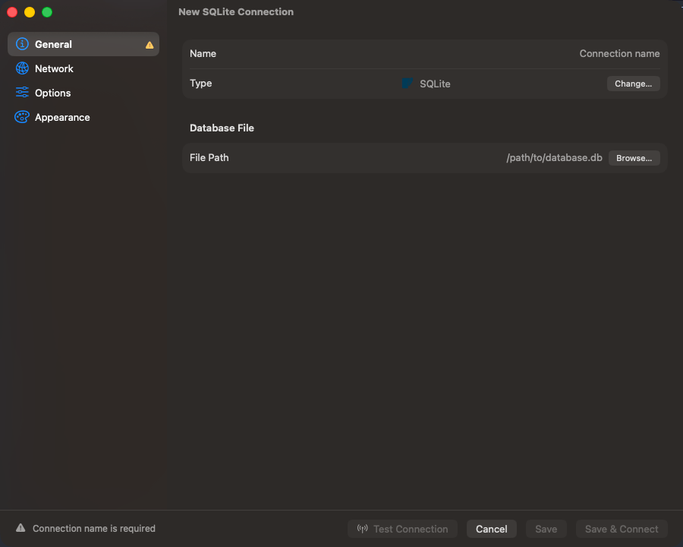The width and height of the screenshot is (683, 547).
Task: Click the Network globe icon
Action: click(x=22, y=68)
